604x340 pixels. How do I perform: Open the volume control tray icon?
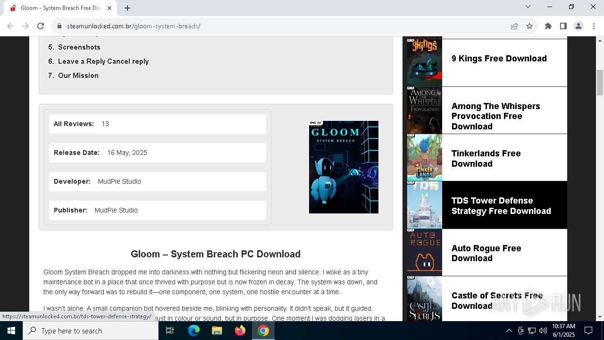[x=543, y=331]
